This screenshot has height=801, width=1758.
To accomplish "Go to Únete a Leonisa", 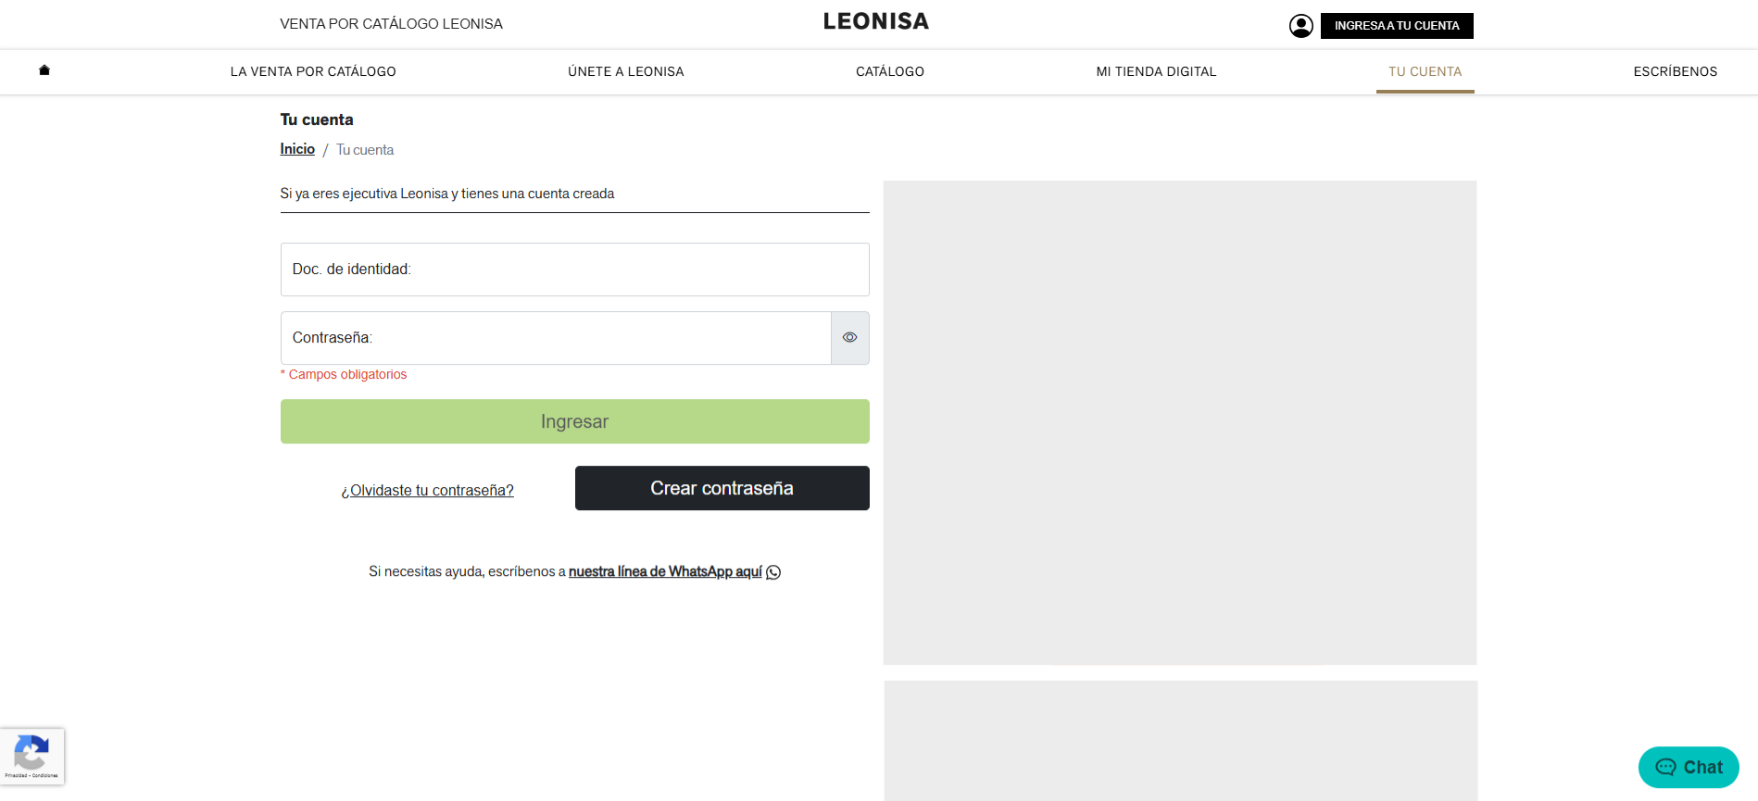I will coord(626,71).
